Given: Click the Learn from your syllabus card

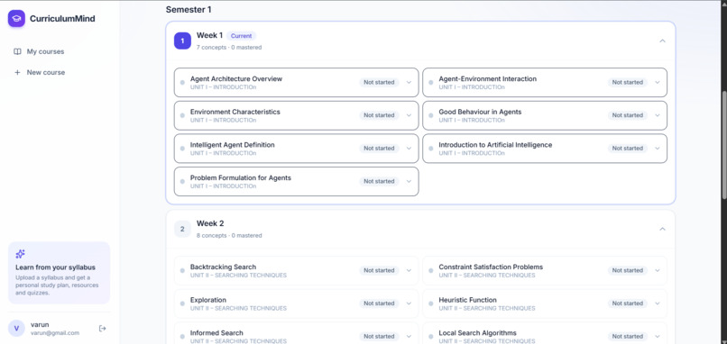Looking at the screenshot, I should (59, 273).
